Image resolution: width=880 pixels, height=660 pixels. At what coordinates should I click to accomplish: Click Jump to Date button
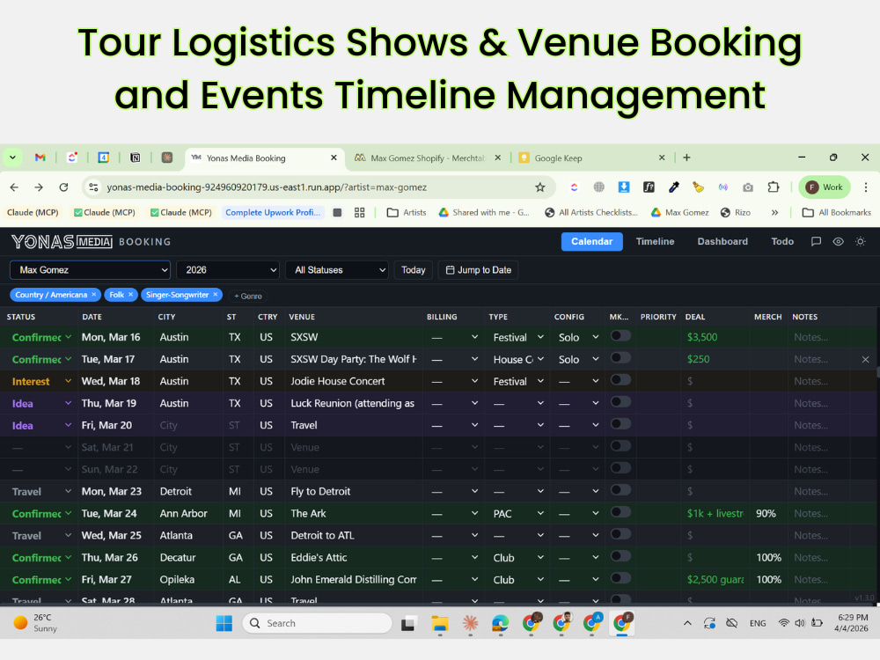[x=478, y=270]
